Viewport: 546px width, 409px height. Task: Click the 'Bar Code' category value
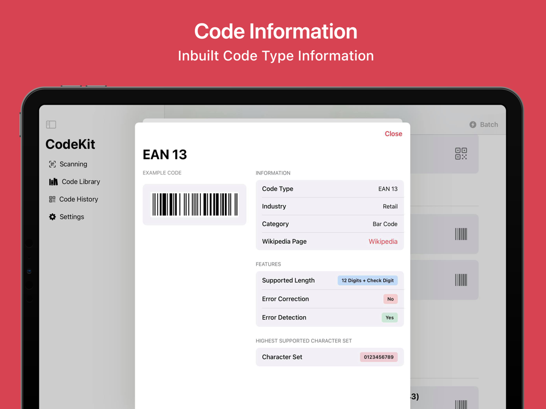tap(385, 224)
